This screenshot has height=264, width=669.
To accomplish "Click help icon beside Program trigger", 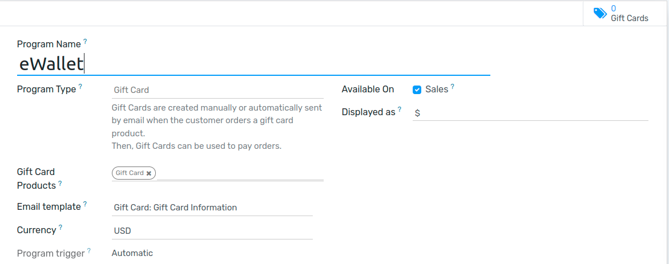I will 89,250.
